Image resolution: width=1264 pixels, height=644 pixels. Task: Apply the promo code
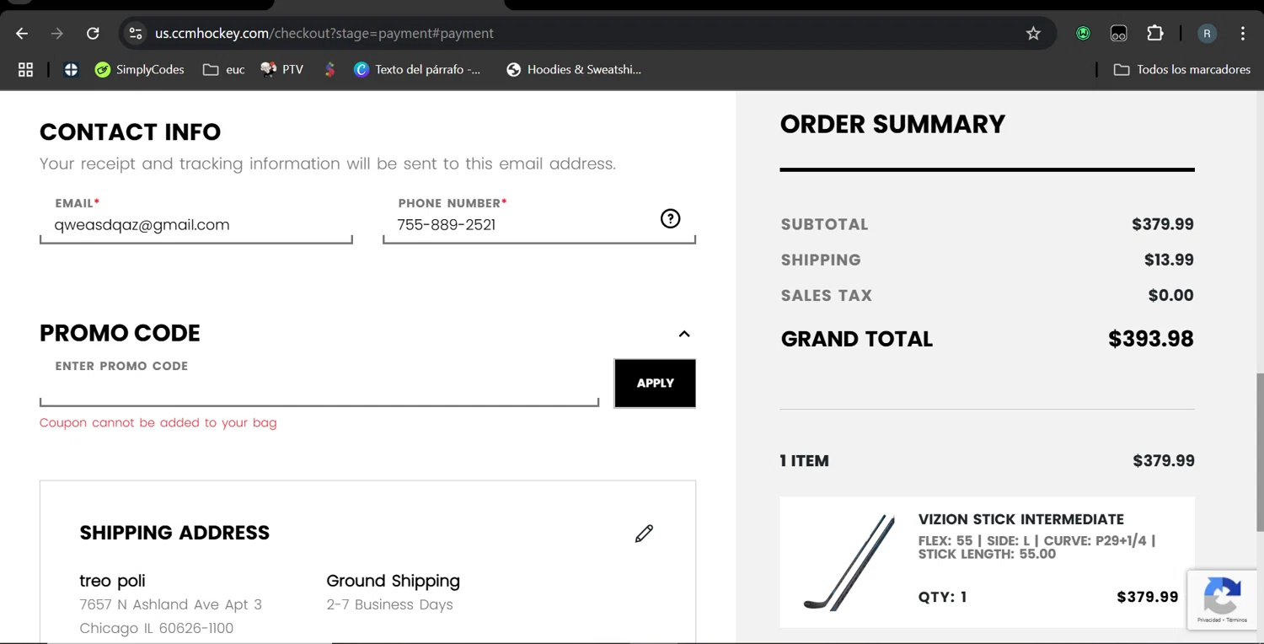point(655,384)
